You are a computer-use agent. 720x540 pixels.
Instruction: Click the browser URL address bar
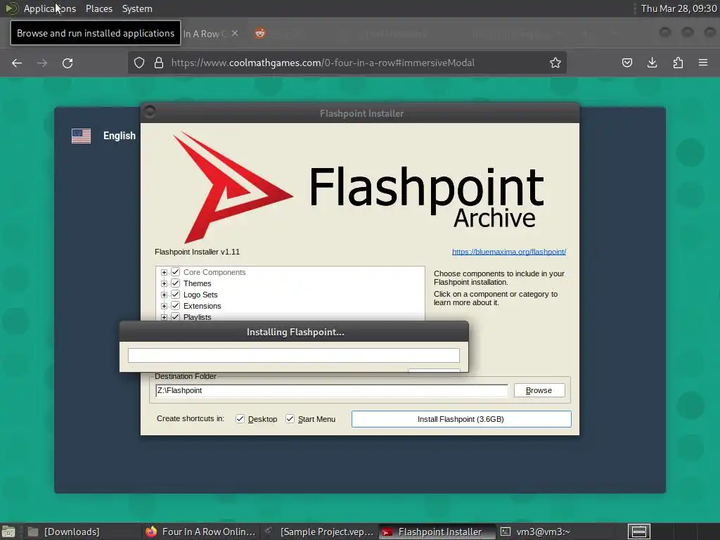click(347, 63)
